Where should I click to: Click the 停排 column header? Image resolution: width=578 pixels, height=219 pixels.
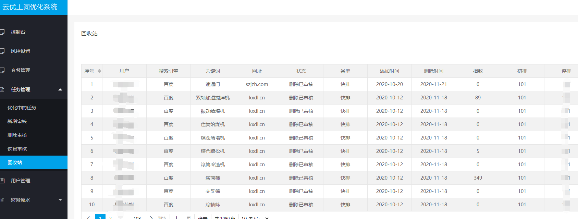[561, 71]
